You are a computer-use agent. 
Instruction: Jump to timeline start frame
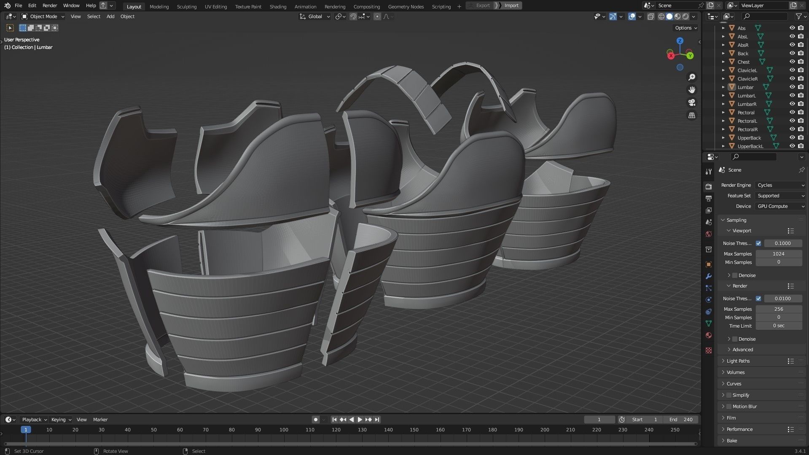(x=334, y=420)
